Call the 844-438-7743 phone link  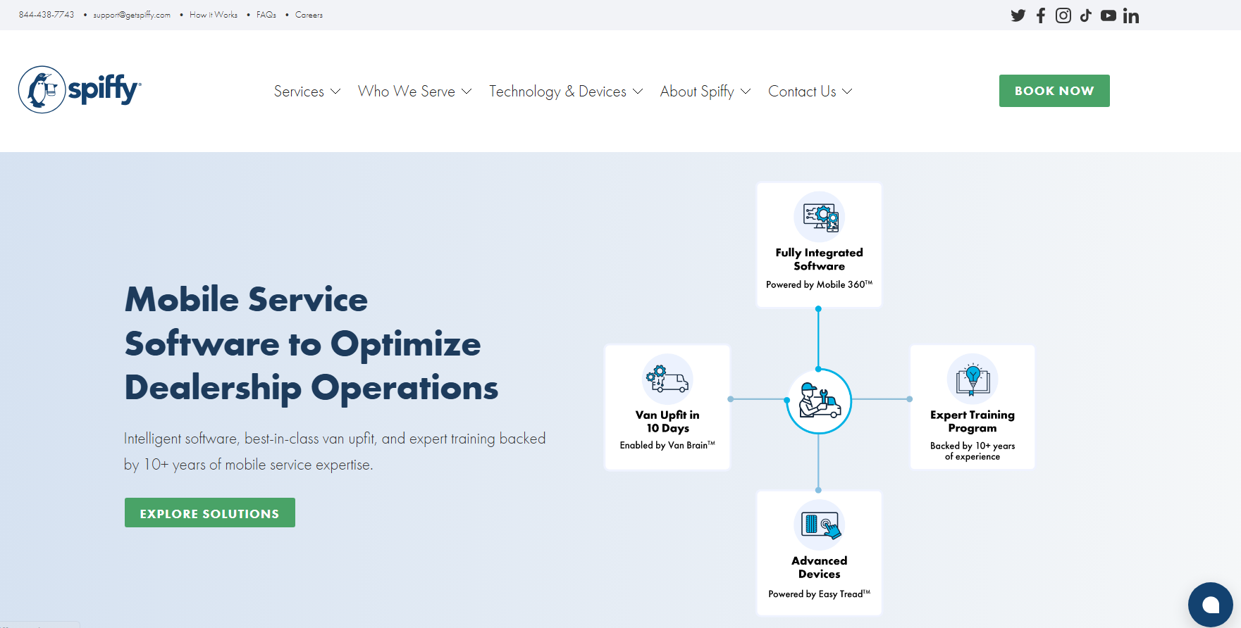(x=47, y=15)
